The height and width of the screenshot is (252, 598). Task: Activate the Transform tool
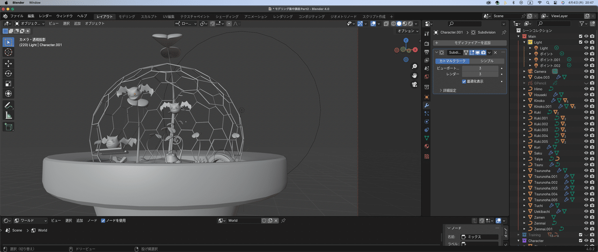tap(8, 94)
